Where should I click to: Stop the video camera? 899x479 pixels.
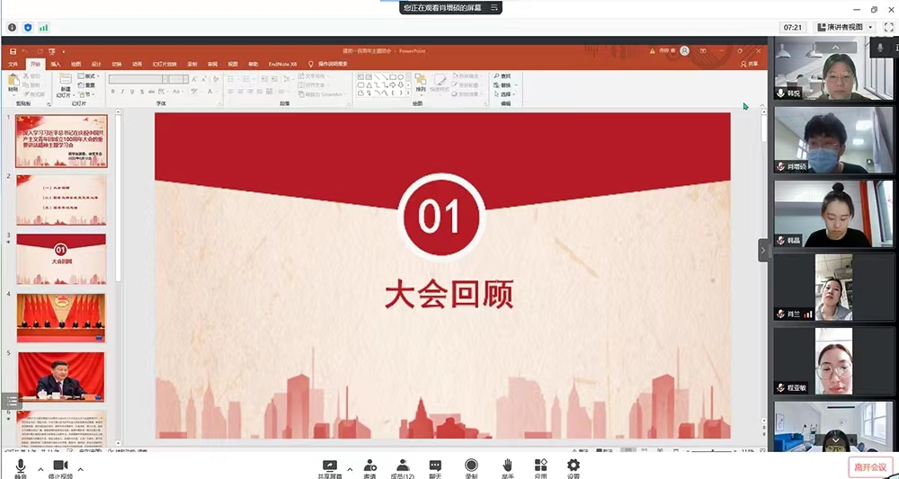60,466
